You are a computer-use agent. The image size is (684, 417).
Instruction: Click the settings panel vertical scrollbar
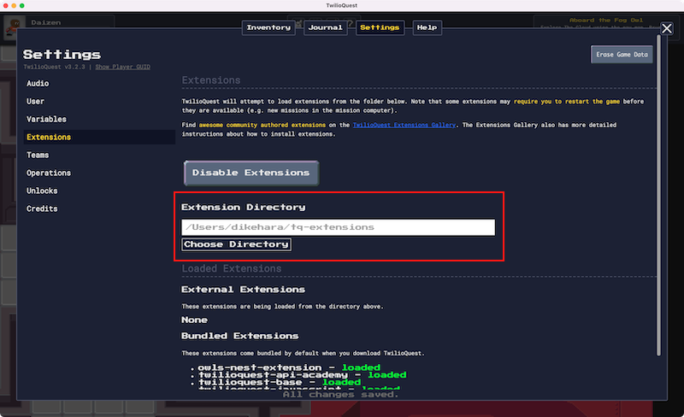click(x=658, y=197)
